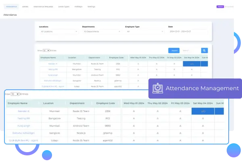Open the Employee Type dropdown

click(145, 31)
